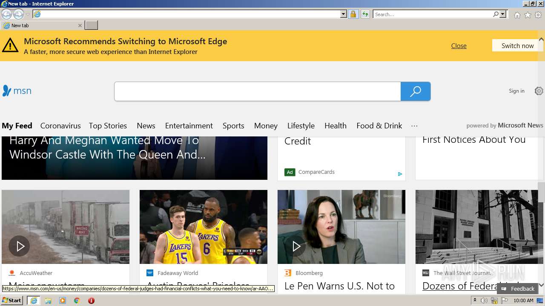Select the My Feed menu item
This screenshot has width=545, height=306.
coord(17,126)
